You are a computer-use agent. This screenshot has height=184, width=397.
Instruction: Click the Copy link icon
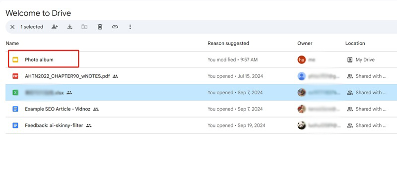(115, 27)
